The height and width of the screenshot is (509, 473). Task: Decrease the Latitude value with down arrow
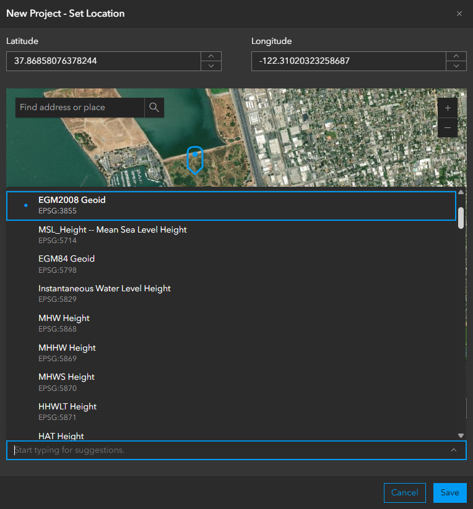(x=211, y=66)
